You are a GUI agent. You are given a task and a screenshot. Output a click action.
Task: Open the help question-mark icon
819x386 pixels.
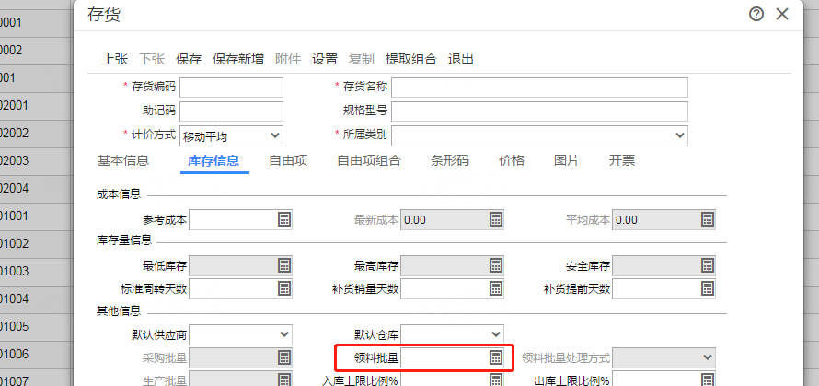tap(756, 14)
